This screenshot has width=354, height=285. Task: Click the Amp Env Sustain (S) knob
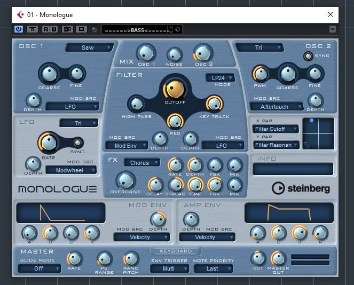tap(300, 233)
